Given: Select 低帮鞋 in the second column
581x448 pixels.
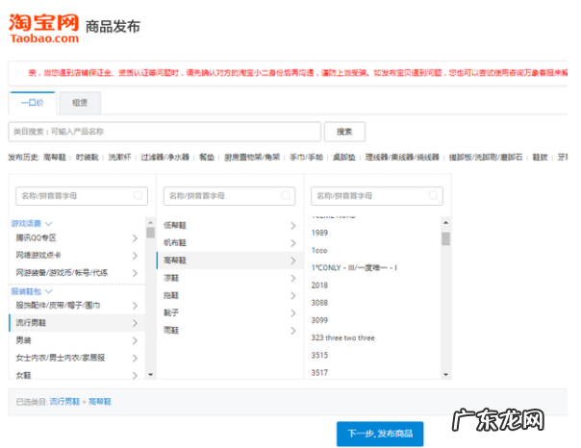Looking at the screenshot, I should click(x=229, y=226).
